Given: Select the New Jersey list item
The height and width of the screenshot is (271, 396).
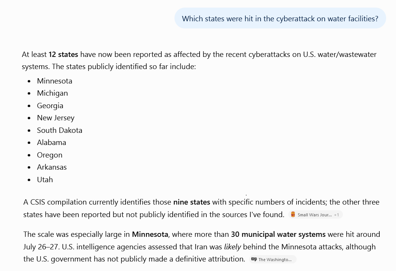Looking at the screenshot, I should pos(55,118).
